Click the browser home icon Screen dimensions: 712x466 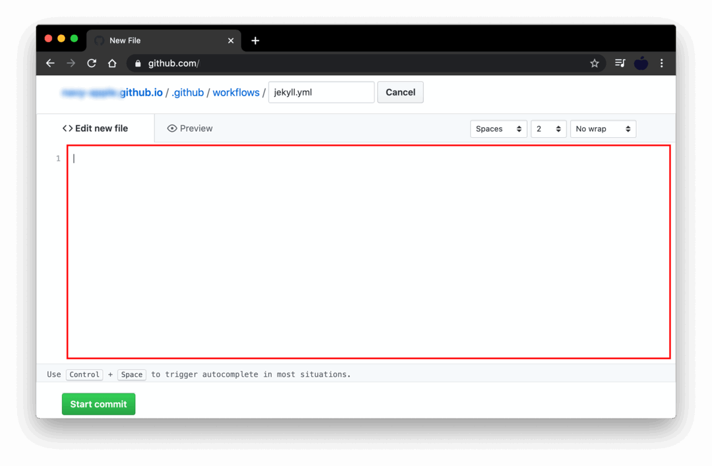point(112,63)
